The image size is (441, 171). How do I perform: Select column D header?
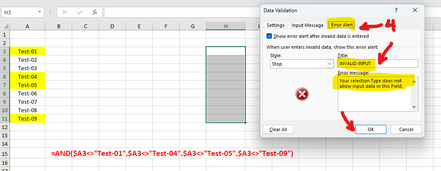(112, 26)
